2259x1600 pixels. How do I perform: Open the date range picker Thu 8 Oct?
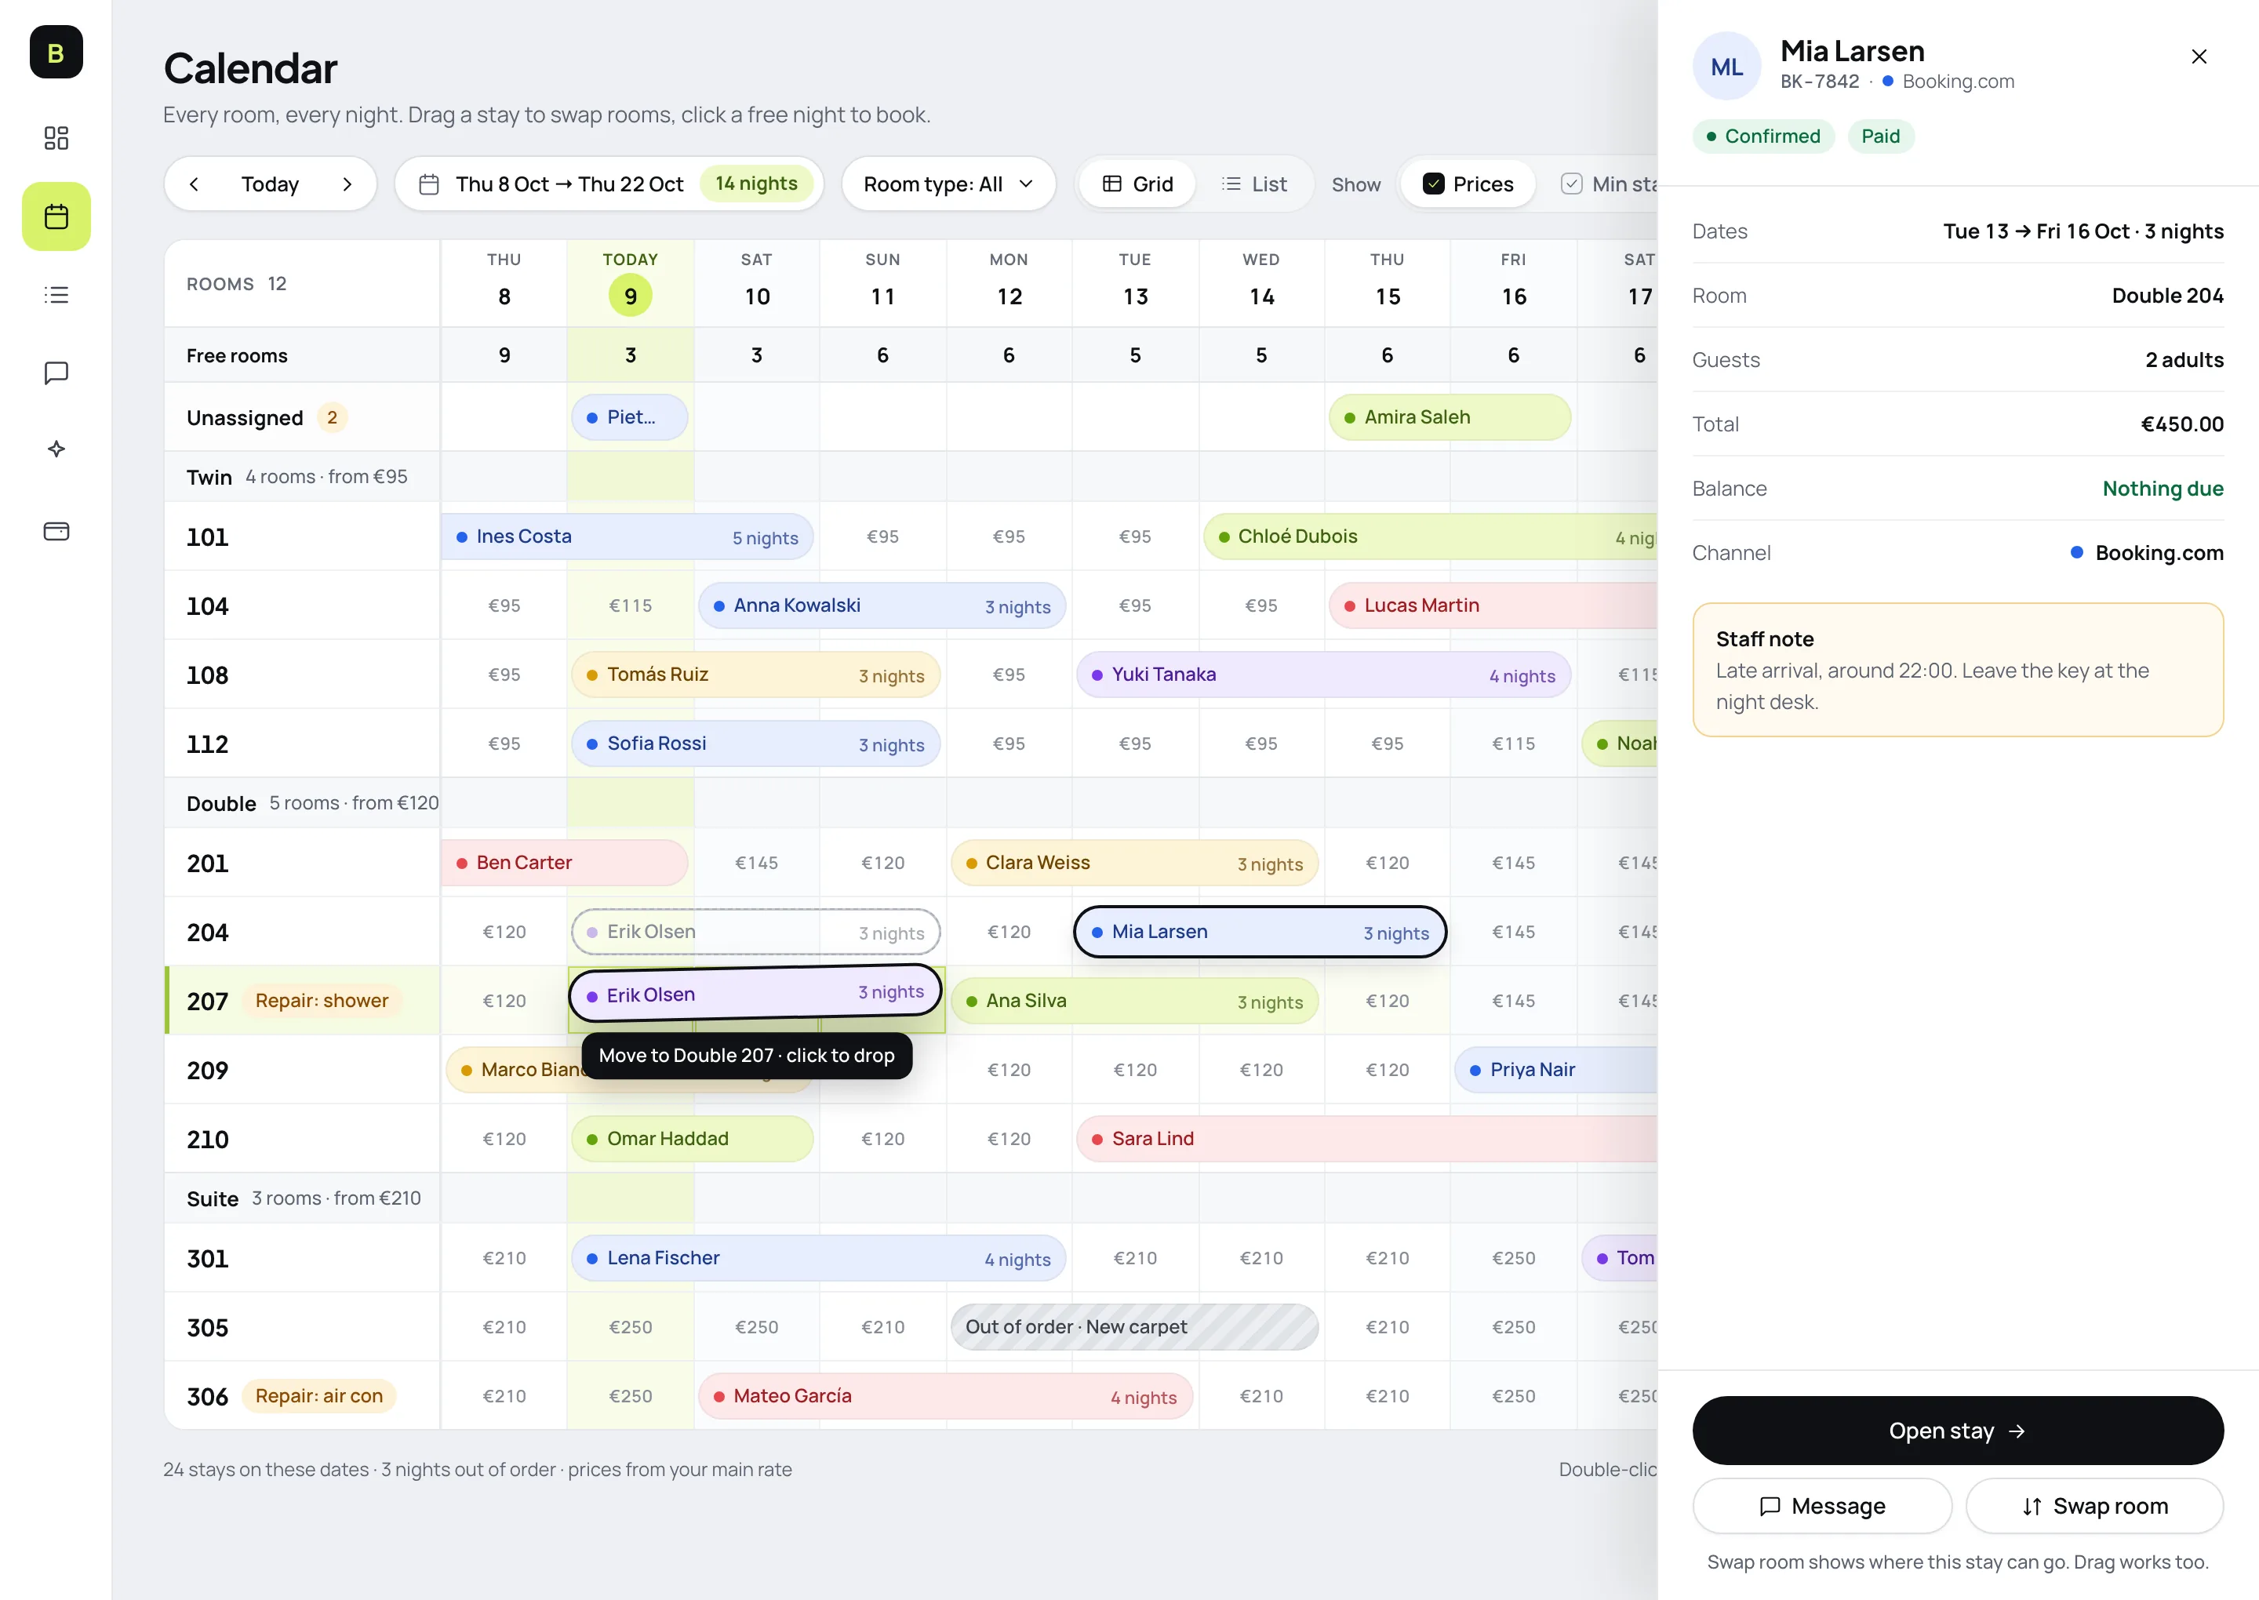[608, 184]
